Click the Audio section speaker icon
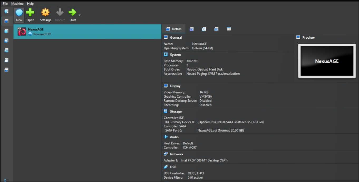 tap(166, 137)
